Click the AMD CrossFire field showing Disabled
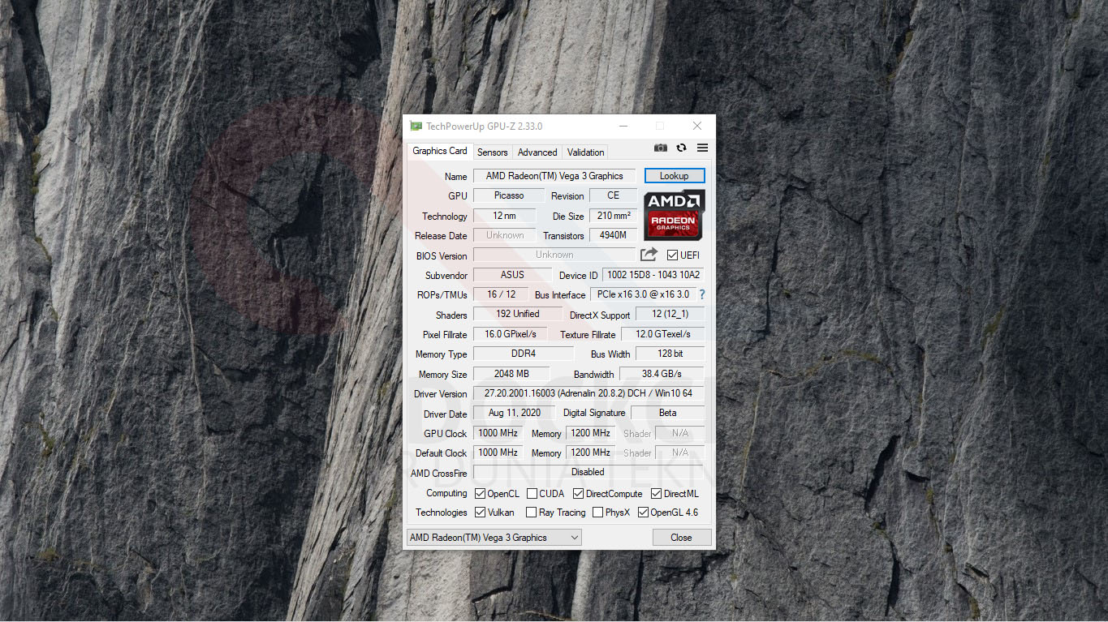1108x622 pixels. coord(588,472)
